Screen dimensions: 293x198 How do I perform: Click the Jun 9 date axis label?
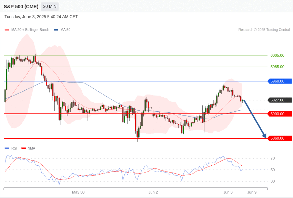click(x=252, y=192)
